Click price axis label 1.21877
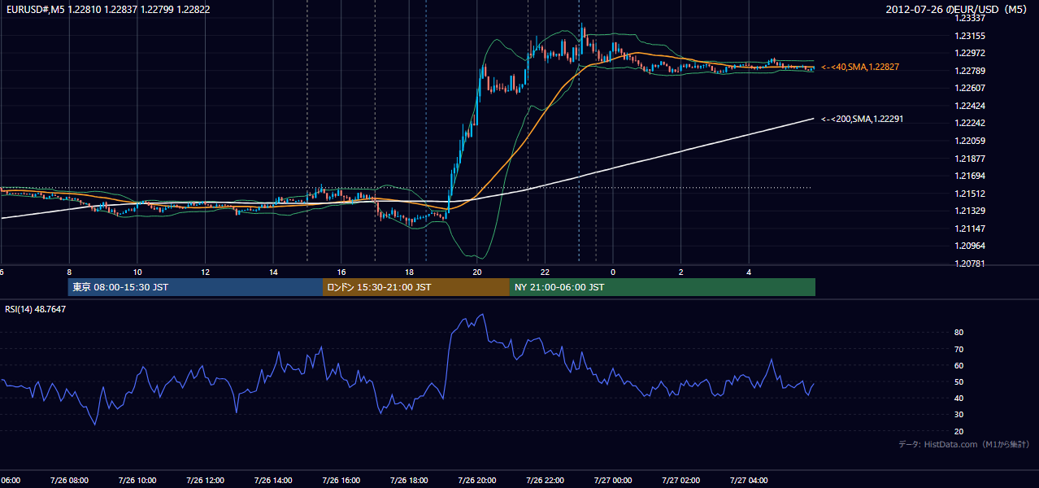The height and width of the screenshot is (488, 1039). click(x=970, y=159)
